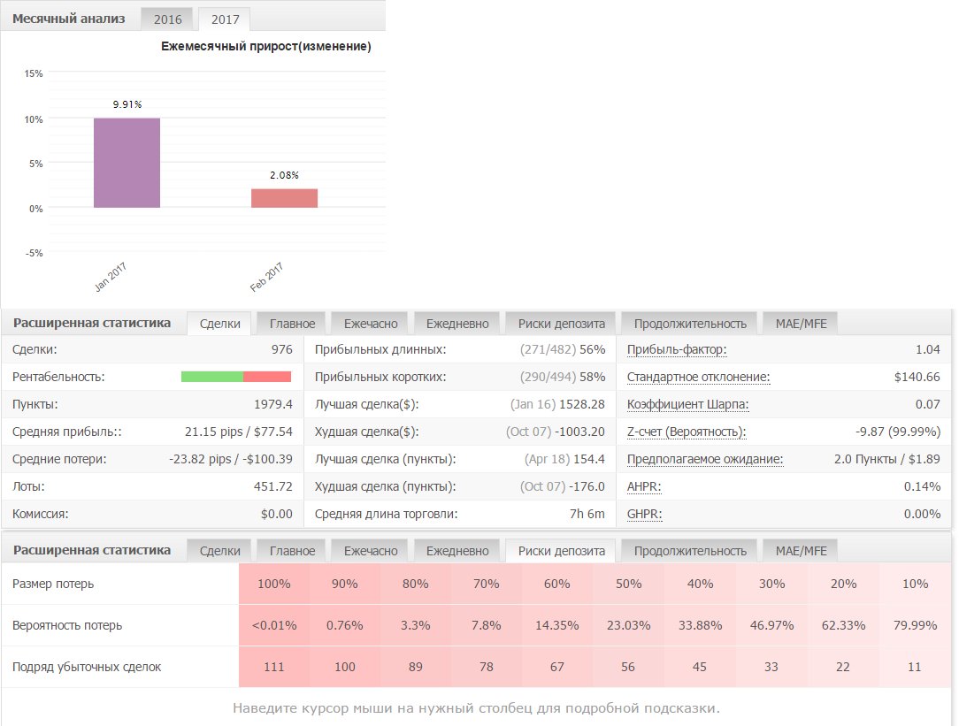Click the Feb 2017 red bar

(284, 198)
